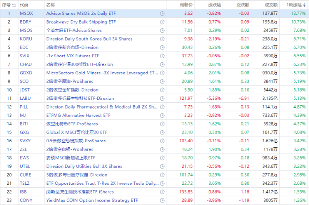Open YieldMax COIN Option Income Strategy ETF
This screenshot has height=205, width=309.
(x=92, y=200)
